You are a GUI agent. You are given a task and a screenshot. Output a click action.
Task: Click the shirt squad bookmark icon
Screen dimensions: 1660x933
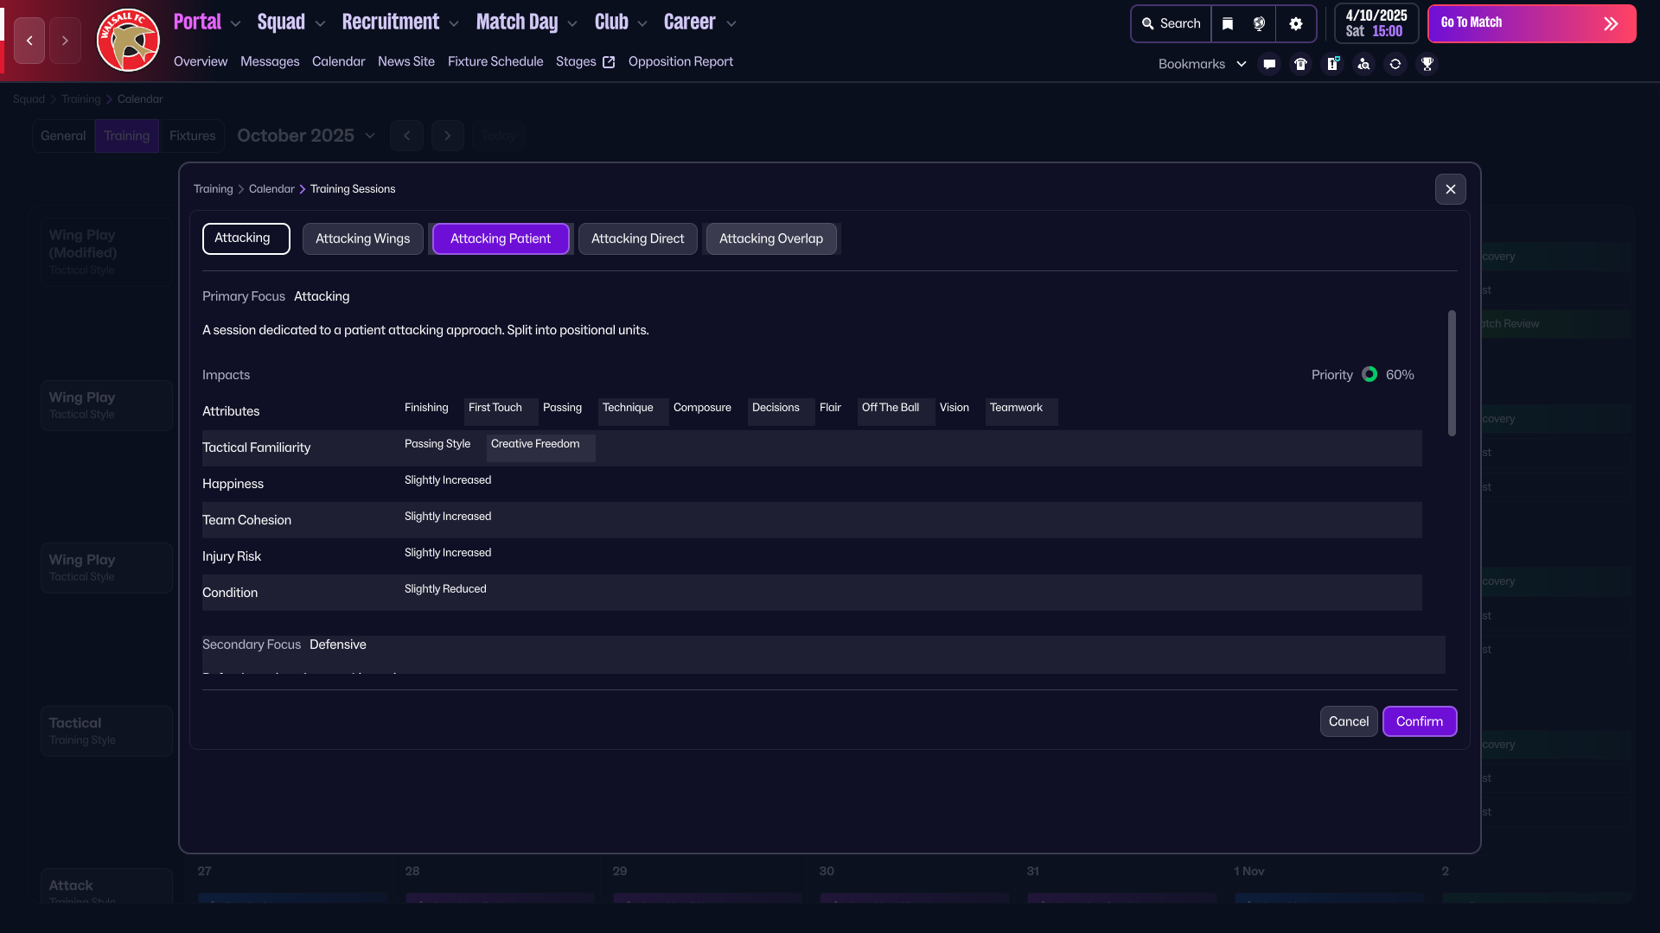point(1300,64)
